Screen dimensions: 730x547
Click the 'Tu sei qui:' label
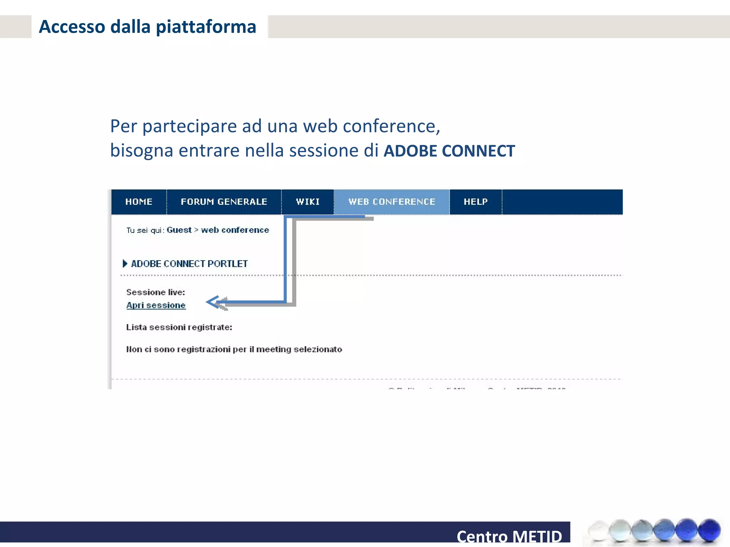tap(145, 230)
